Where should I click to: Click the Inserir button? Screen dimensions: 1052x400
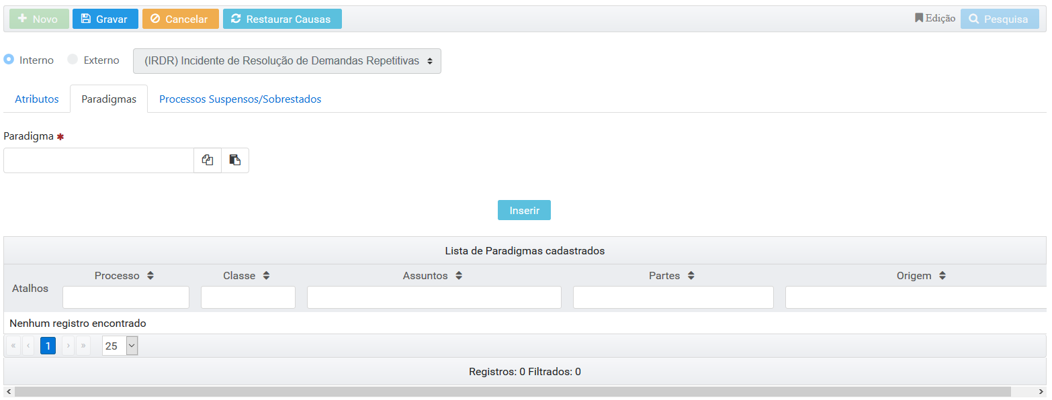tap(524, 210)
